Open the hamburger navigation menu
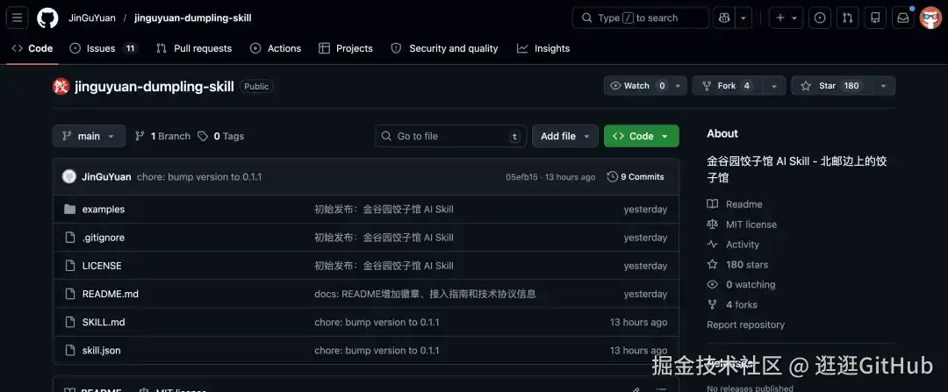948x392 pixels. point(17,18)
